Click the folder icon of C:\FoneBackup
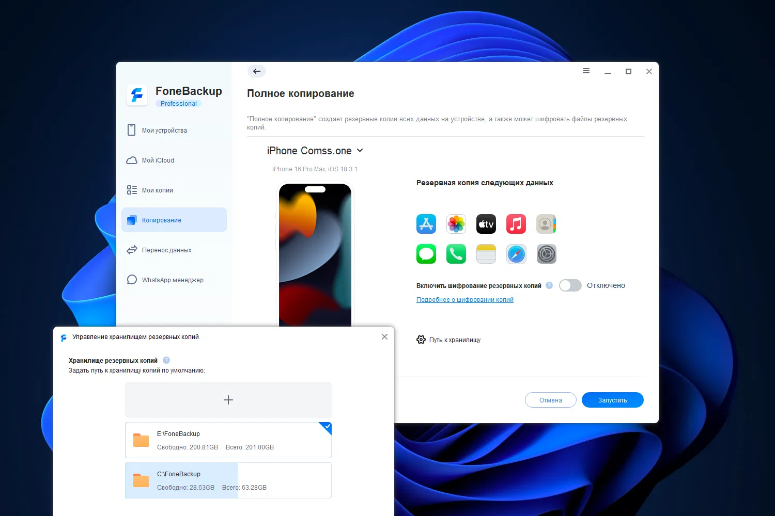 click(141, 480)
